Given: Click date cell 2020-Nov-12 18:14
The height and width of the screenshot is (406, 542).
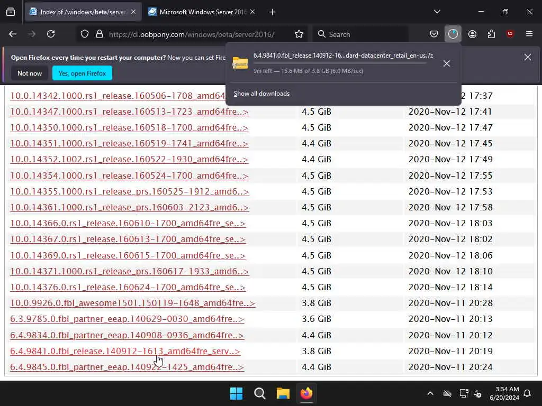Looking at the screenshot, I should pos(450,287).
